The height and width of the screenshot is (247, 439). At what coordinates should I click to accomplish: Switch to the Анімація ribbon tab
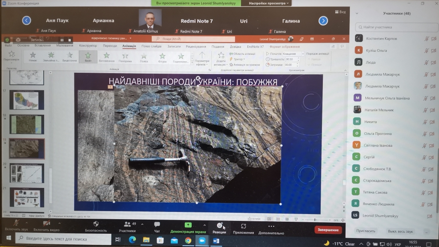pyautogui.click(x=129, y=46)
